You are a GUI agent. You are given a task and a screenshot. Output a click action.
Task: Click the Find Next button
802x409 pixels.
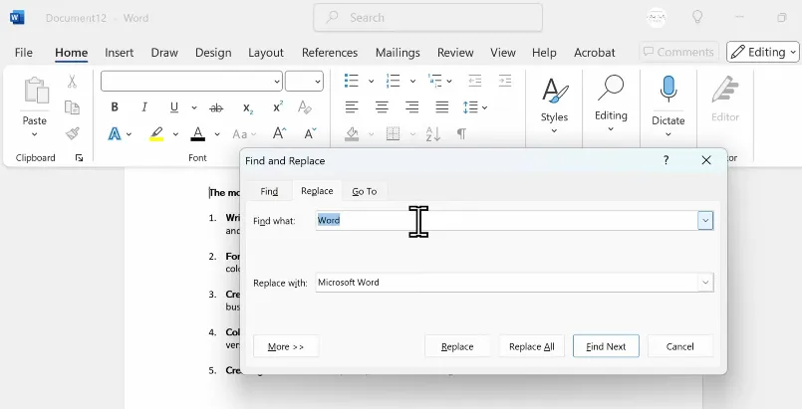(x=606, y=346)
